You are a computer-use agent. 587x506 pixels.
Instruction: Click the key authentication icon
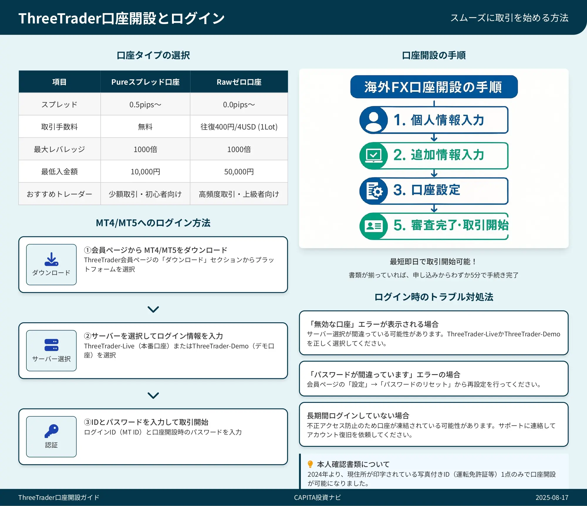tap(51, 431)
